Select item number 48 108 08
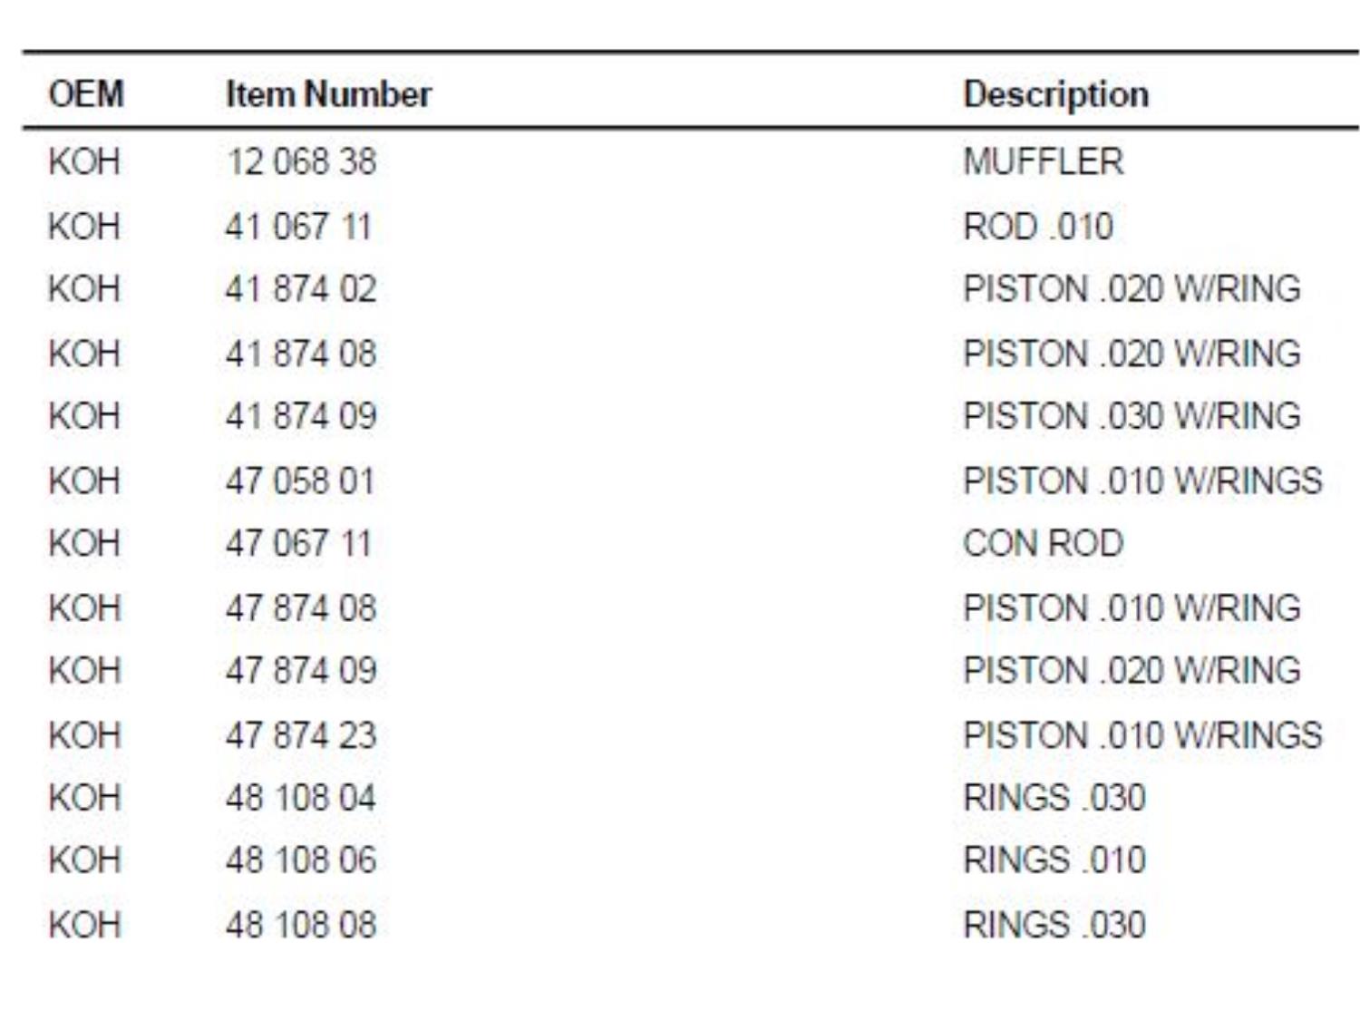Image resolution: width=1360 pixels, height=1020 pixels. (301, 926)
